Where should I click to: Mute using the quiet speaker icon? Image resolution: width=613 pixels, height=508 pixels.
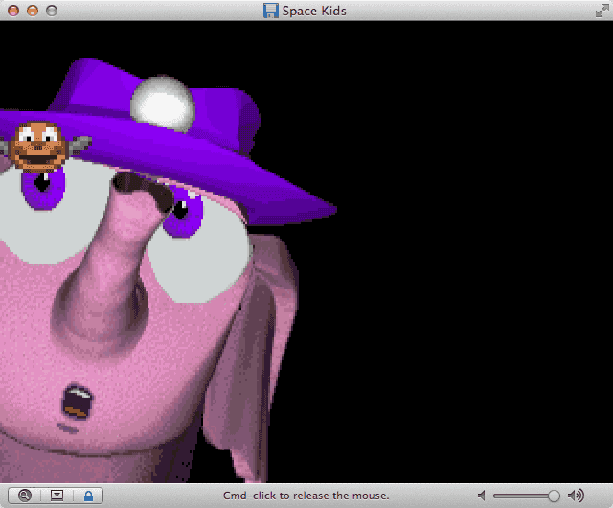click(x=482, y=496)
